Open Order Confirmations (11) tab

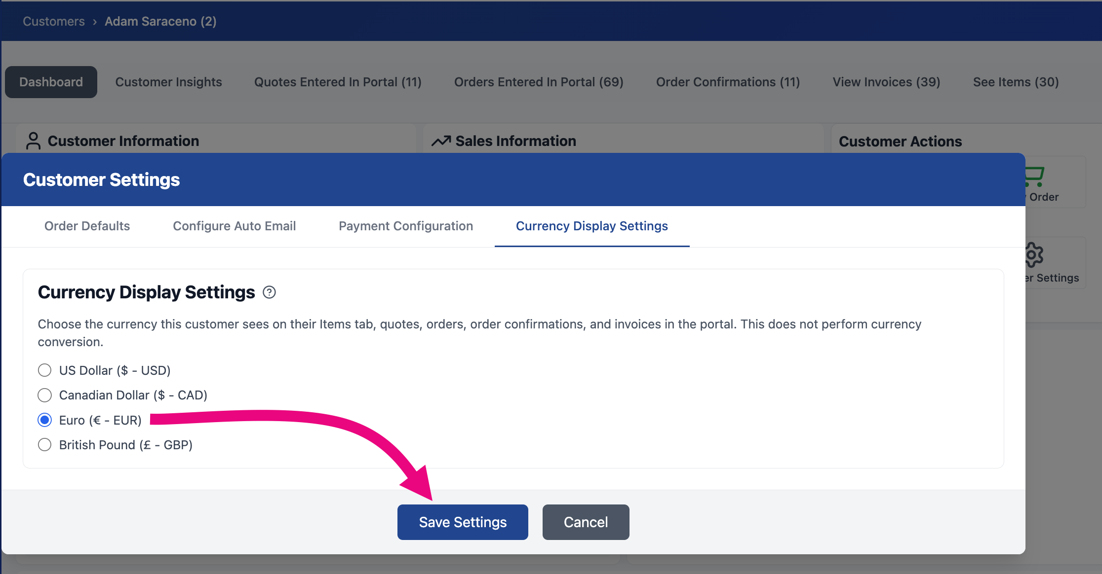728,82
